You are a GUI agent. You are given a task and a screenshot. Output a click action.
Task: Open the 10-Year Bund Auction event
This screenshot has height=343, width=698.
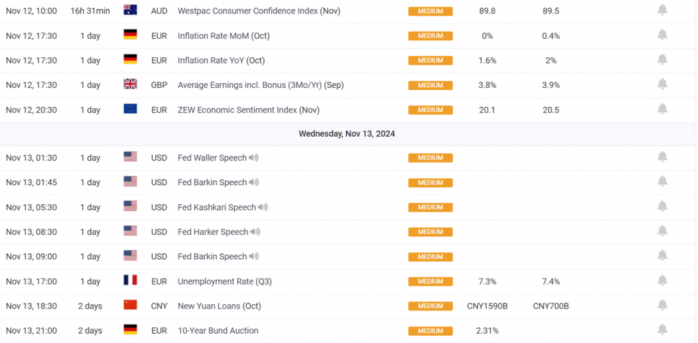click(x=217, y=331)
